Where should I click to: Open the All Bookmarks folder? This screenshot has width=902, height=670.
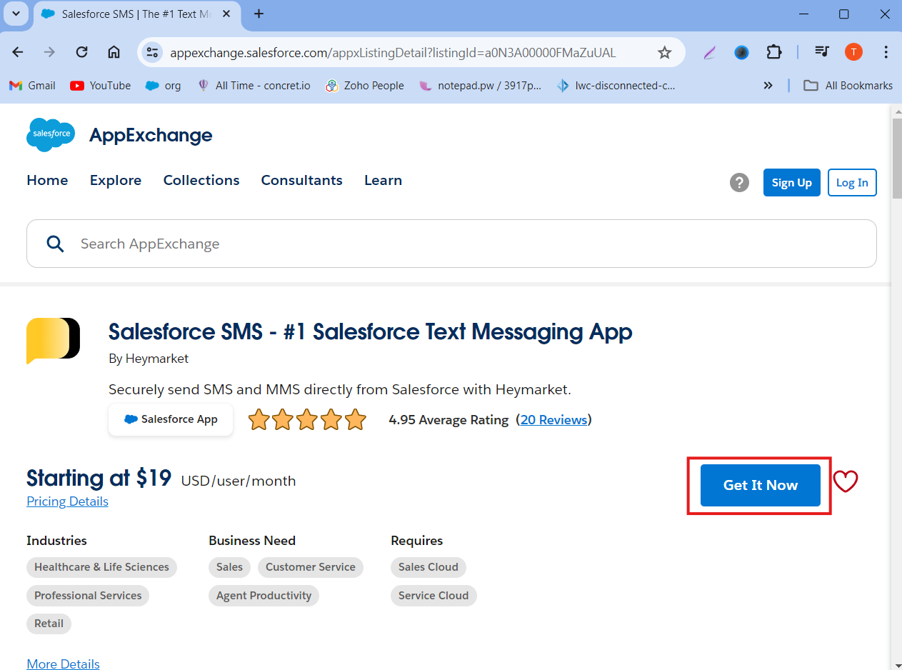(x=848, y=85)
